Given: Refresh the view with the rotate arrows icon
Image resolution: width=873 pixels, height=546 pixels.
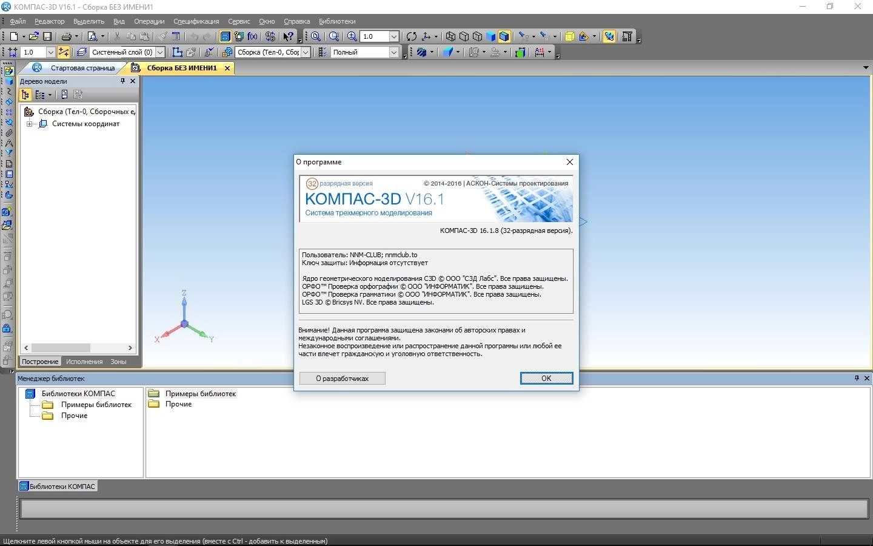Looking at the screenshot, I should 412,36.
